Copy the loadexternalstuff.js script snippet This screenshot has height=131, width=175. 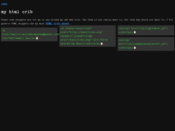pos(135,48)
